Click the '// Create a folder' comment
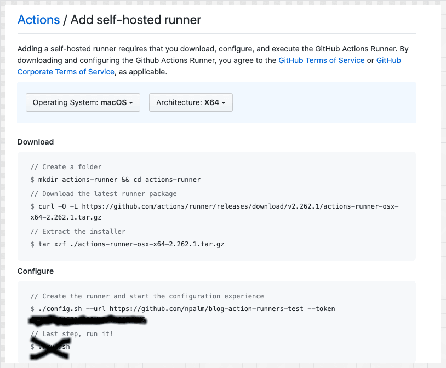The image size is (446, 368). coord(66,167)
